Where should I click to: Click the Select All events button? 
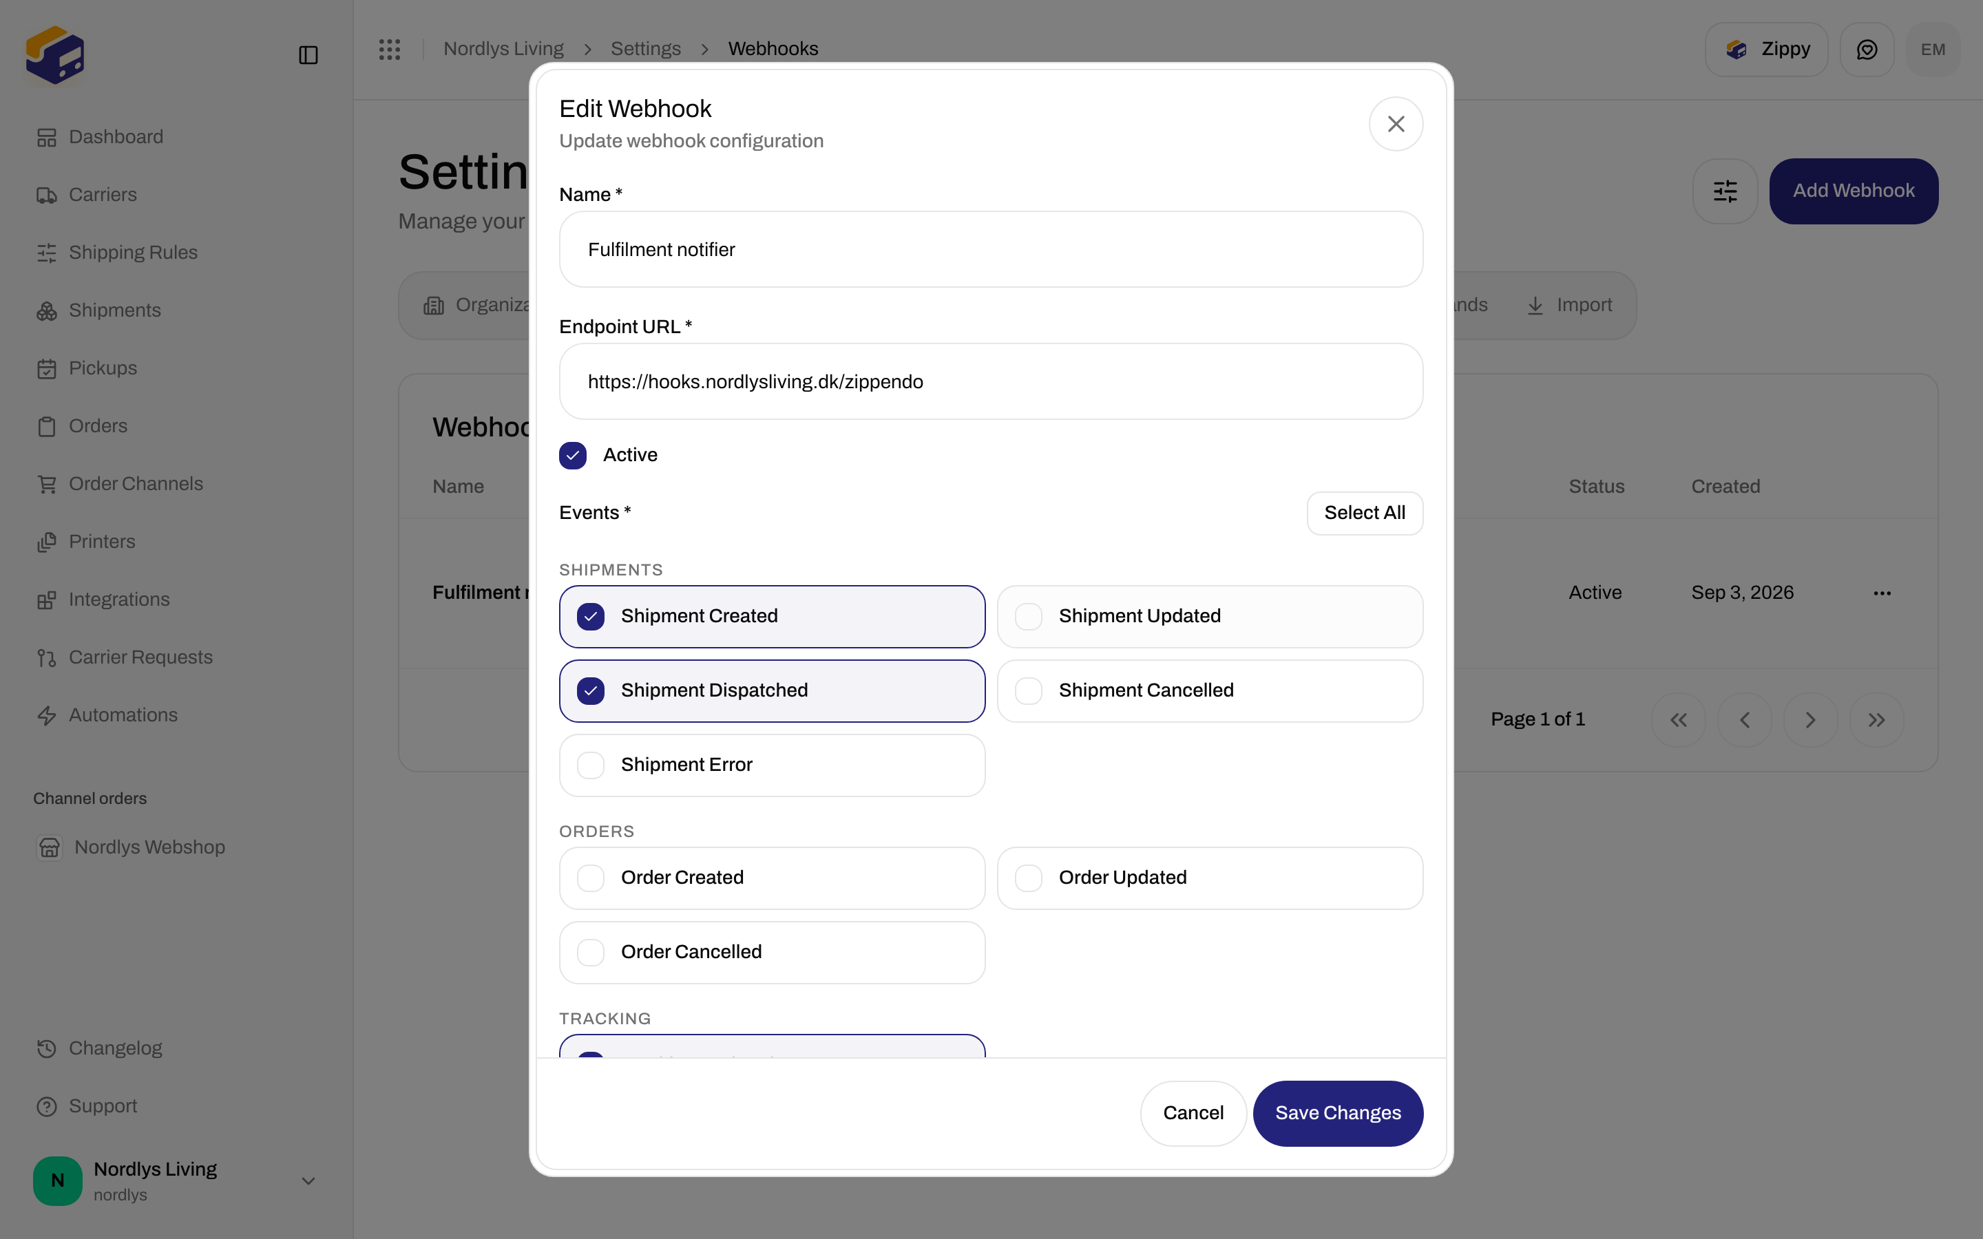point(1364,513)
